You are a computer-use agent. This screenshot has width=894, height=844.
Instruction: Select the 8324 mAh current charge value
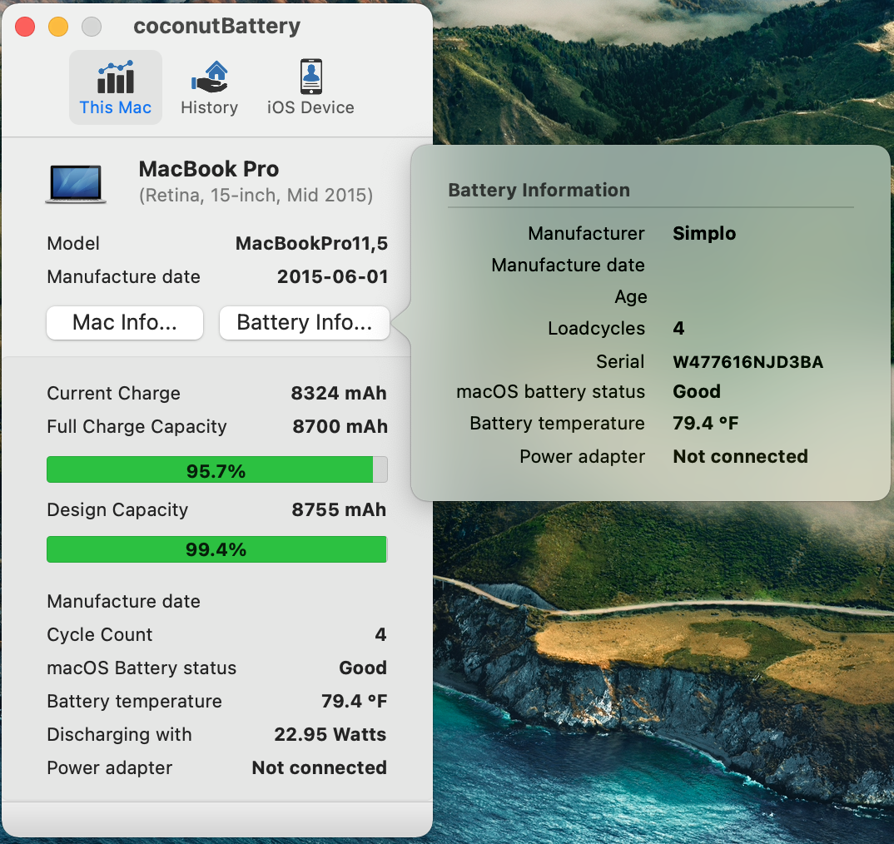point(339,393)
